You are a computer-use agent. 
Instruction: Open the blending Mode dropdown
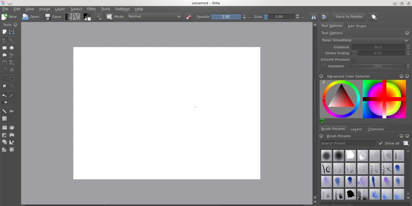(x=154, y=16)
